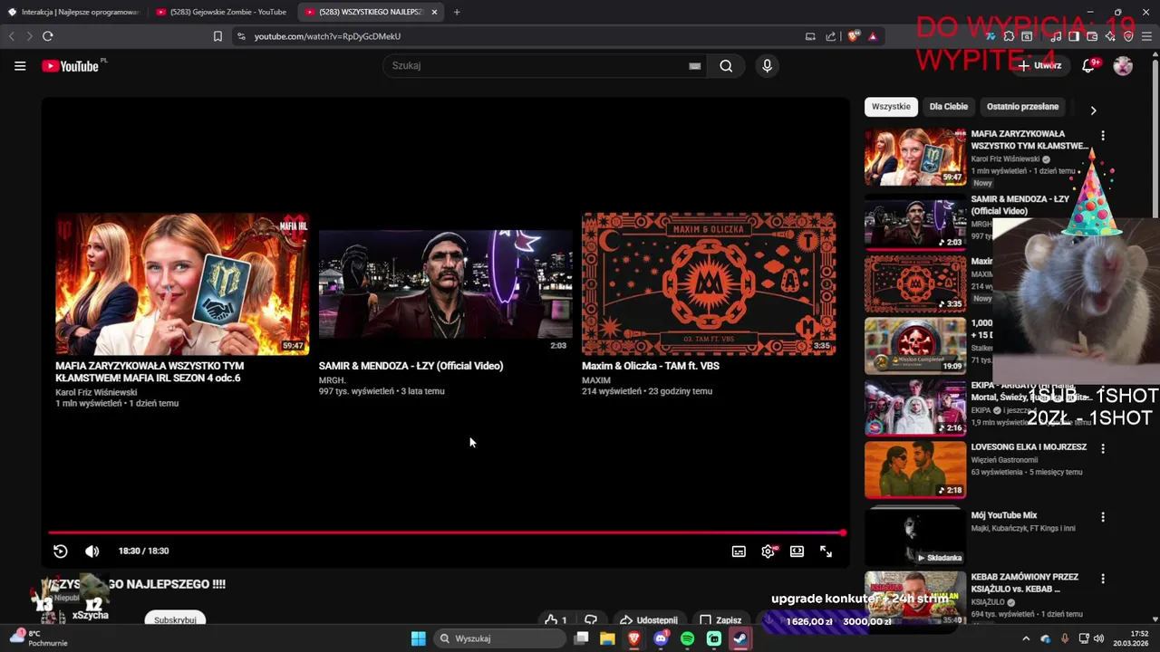The width and height of the screenshot is (1160, 652).
Task: Open the EKIPA ARIGATO sidebar thumbnail
Action: point(915,407)
